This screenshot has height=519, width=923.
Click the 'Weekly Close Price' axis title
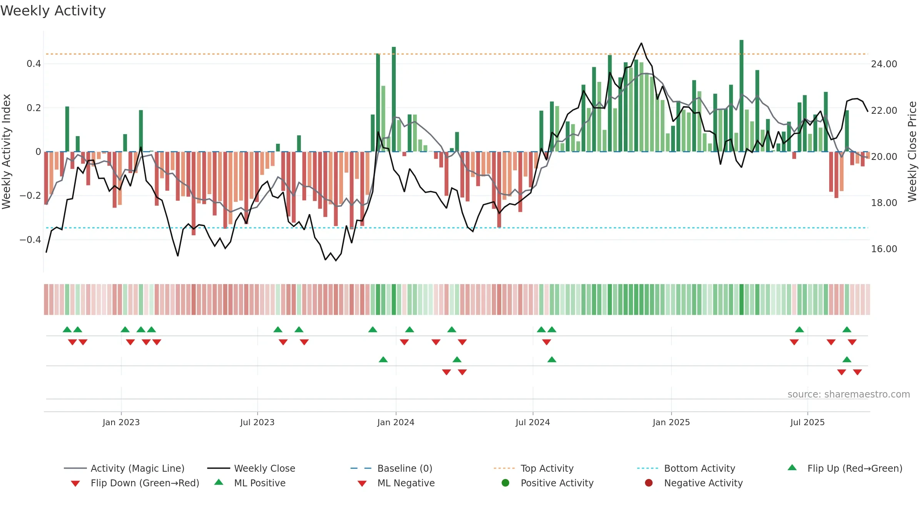click(x=912, y=151)
